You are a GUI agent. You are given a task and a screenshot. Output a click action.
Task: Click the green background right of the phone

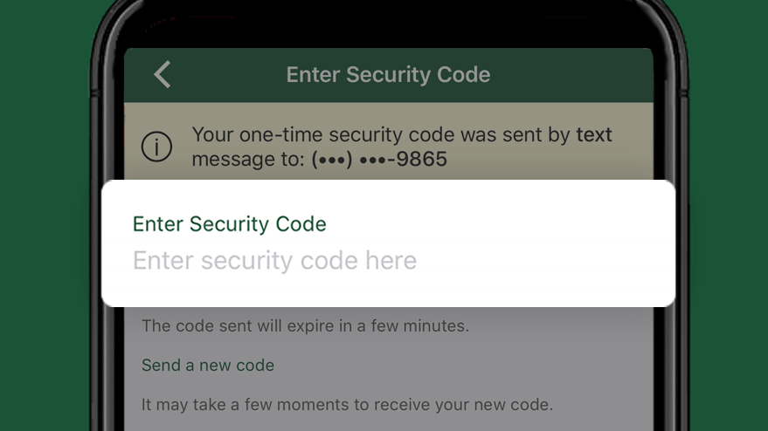tap(730, 215)
